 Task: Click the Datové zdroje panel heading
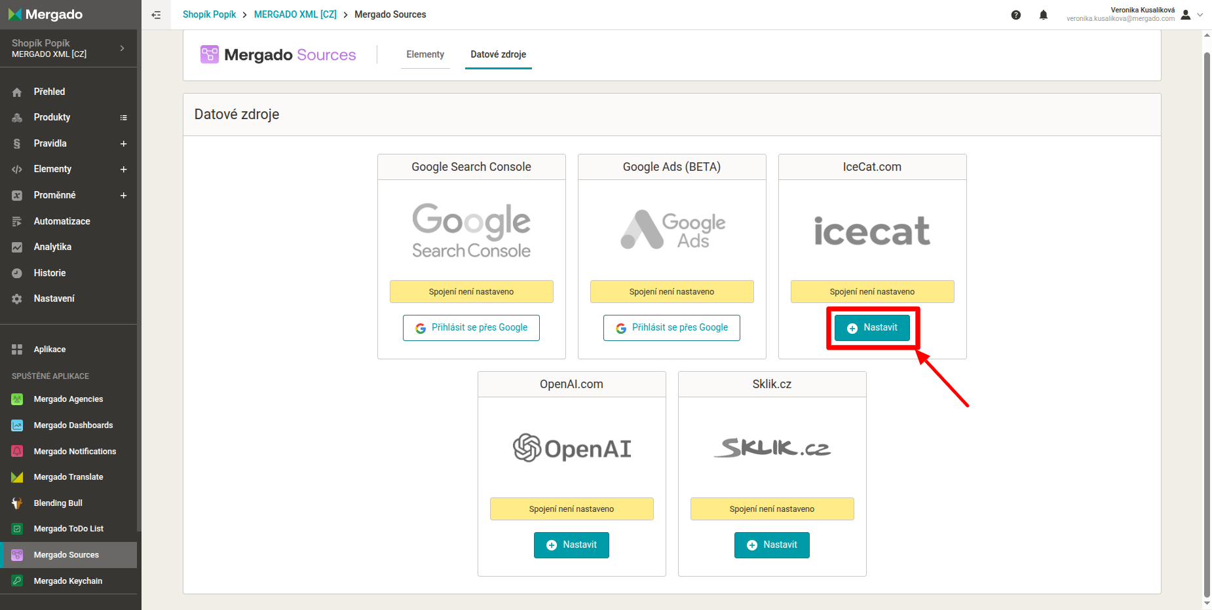point(237,115)
